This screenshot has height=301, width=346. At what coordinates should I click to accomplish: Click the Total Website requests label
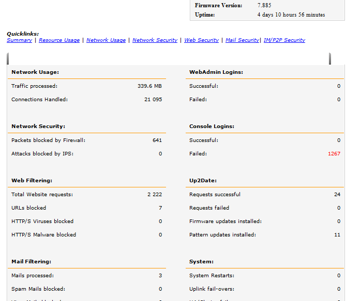coord(42,195)
